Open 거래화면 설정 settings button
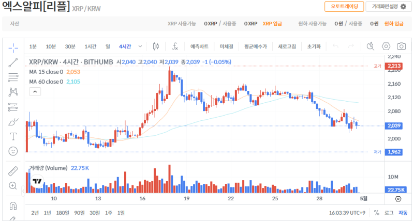 click(x=389, y=6)
